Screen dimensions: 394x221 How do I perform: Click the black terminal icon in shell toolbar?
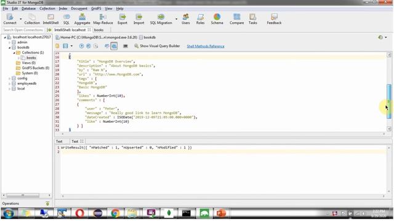click(126, 46)
